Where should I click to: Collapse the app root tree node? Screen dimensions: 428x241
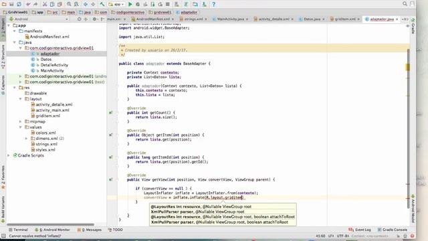tap(9, 25)
